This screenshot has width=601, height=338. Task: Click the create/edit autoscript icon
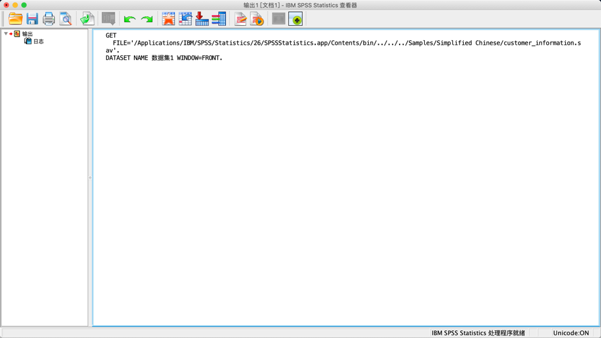tap(240, 19)
